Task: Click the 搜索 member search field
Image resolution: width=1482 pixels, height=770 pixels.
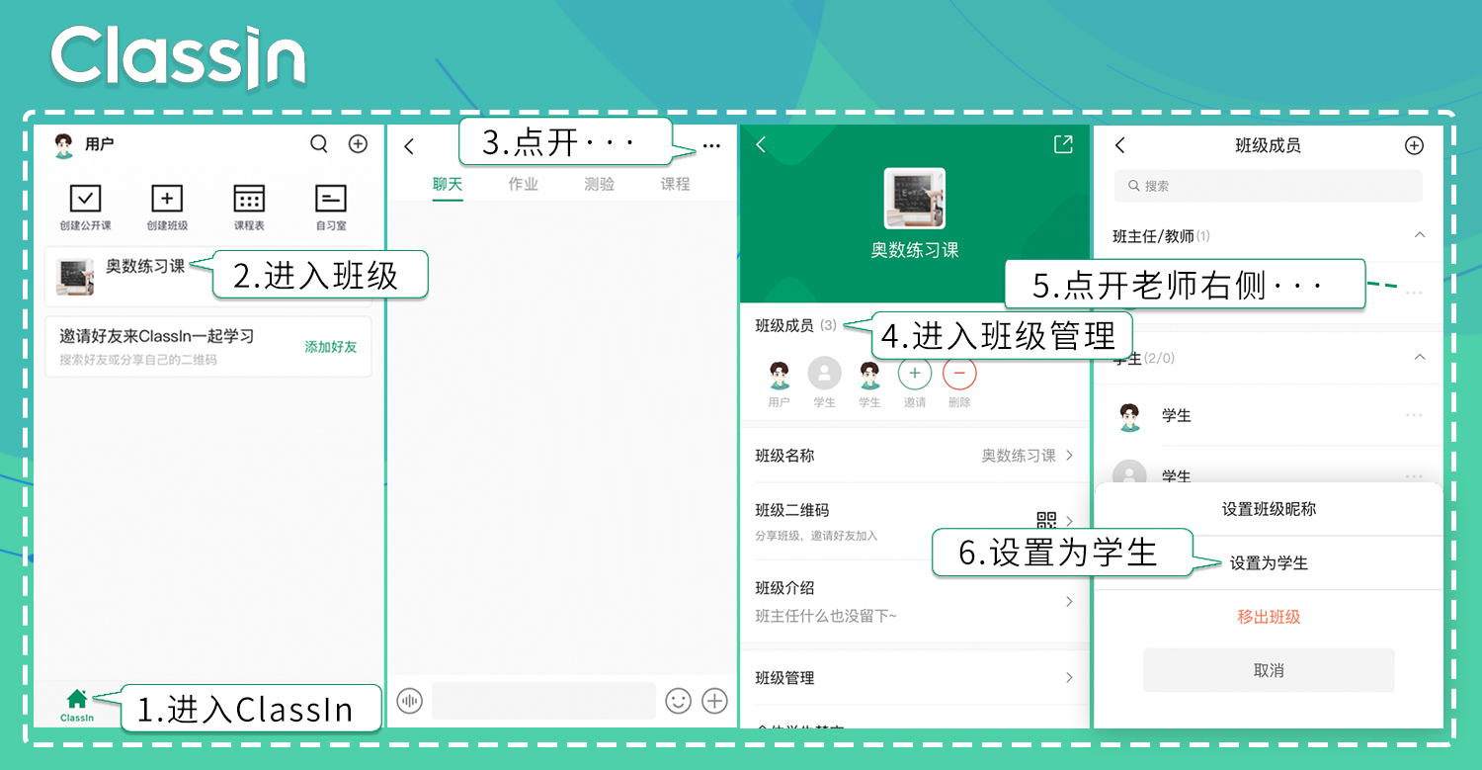Action: point(1269,186)
